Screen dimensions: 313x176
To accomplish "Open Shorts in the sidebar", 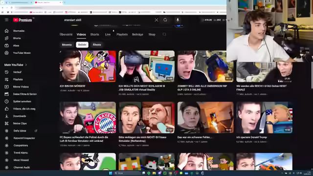I will click(16, 38).
